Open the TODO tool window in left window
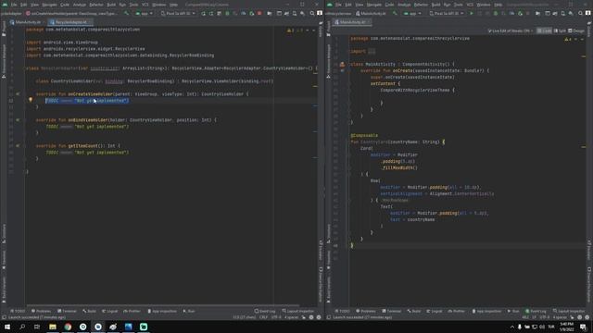 pyautogui.click(x=18, y=311)
